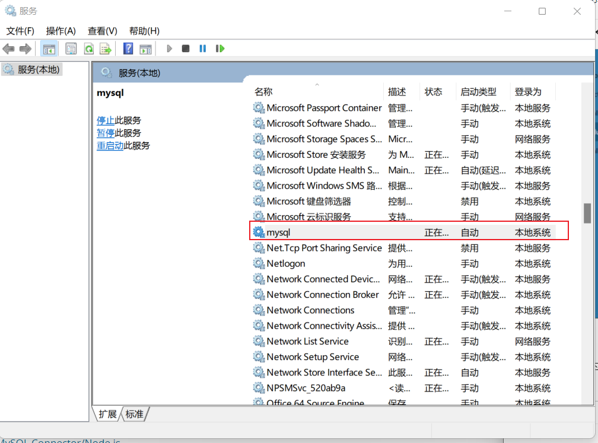
Task: Open Properties using the properties toolbar icon
Action: [x=71, y=48]
